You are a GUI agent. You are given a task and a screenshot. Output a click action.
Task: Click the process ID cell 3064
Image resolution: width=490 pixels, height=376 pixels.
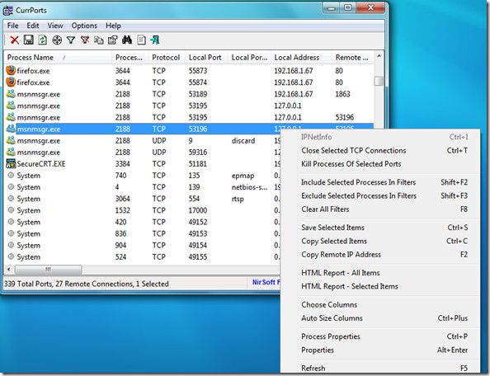122,199
